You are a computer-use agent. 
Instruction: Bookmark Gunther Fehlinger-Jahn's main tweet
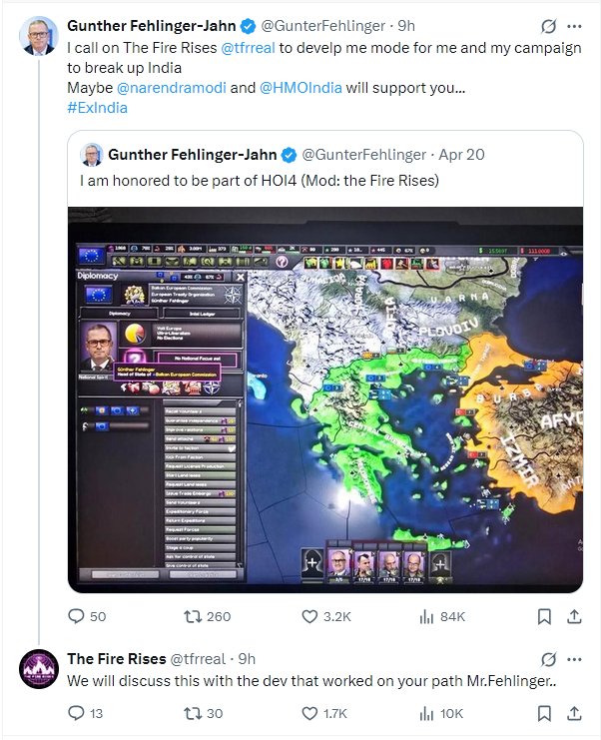[544, 616]
